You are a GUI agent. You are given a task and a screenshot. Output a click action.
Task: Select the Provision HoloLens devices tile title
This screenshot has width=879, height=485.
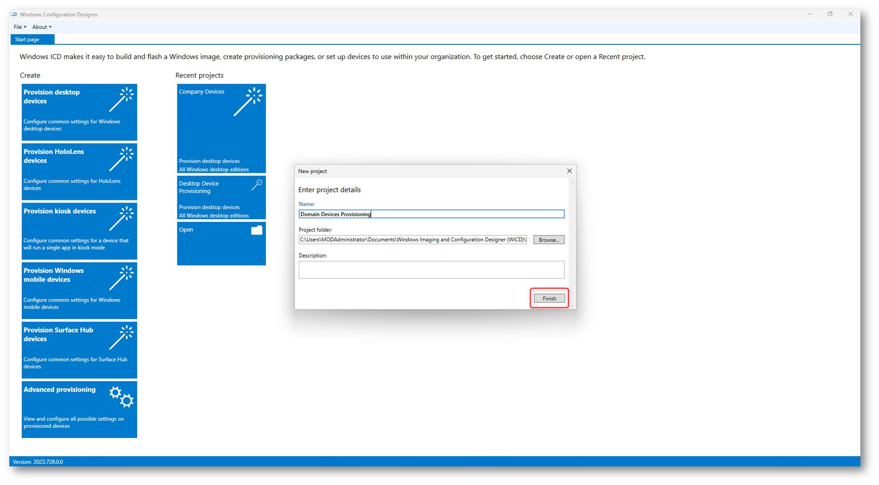[54, 156]
